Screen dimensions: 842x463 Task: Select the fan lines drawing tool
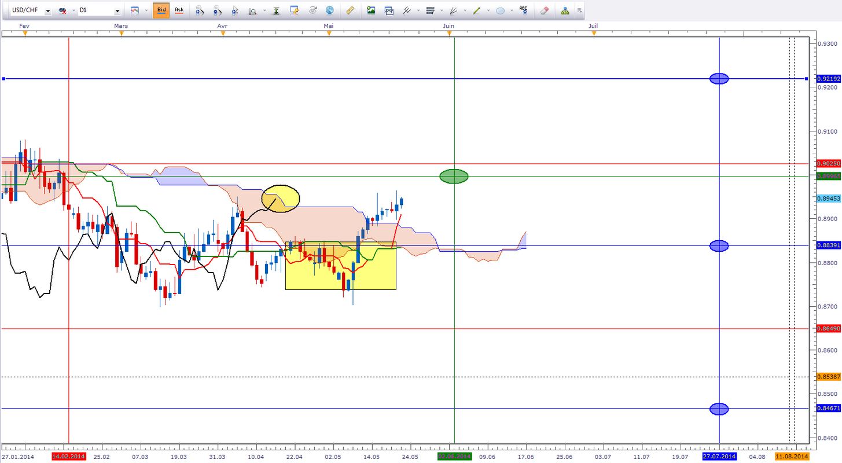coord(454,10)
